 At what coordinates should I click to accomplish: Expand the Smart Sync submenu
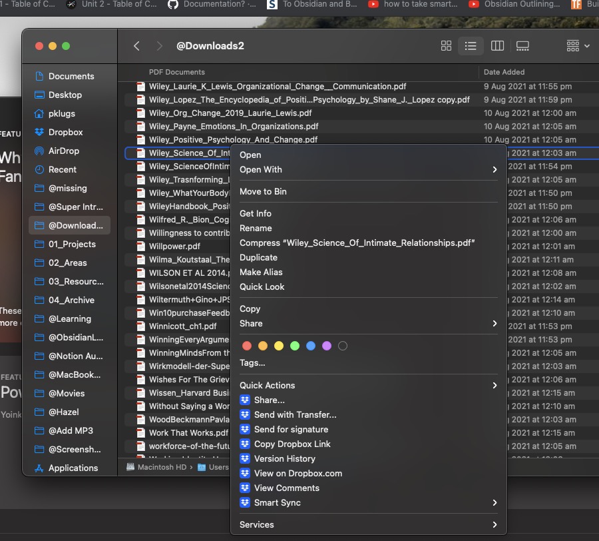(368, 502)
